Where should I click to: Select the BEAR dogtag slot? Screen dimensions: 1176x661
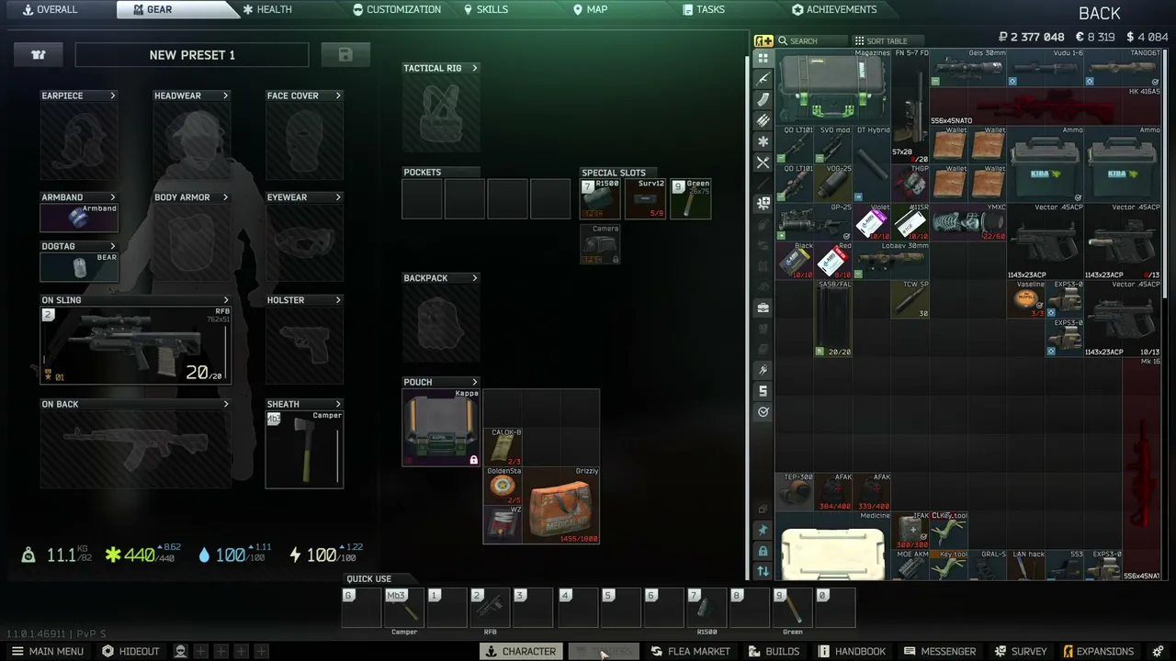79,266
